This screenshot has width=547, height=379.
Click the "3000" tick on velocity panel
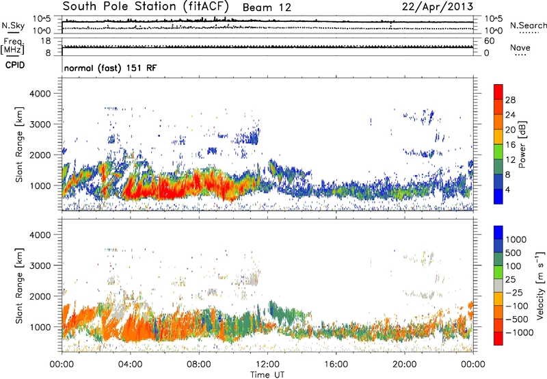coord(40,265)
